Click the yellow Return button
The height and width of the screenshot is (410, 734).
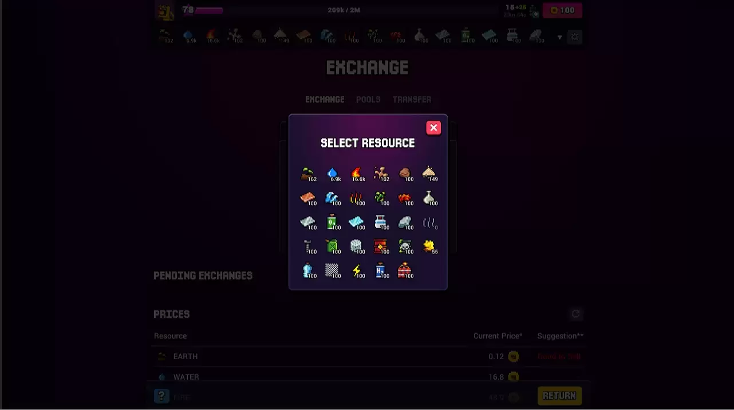(559, 396)
